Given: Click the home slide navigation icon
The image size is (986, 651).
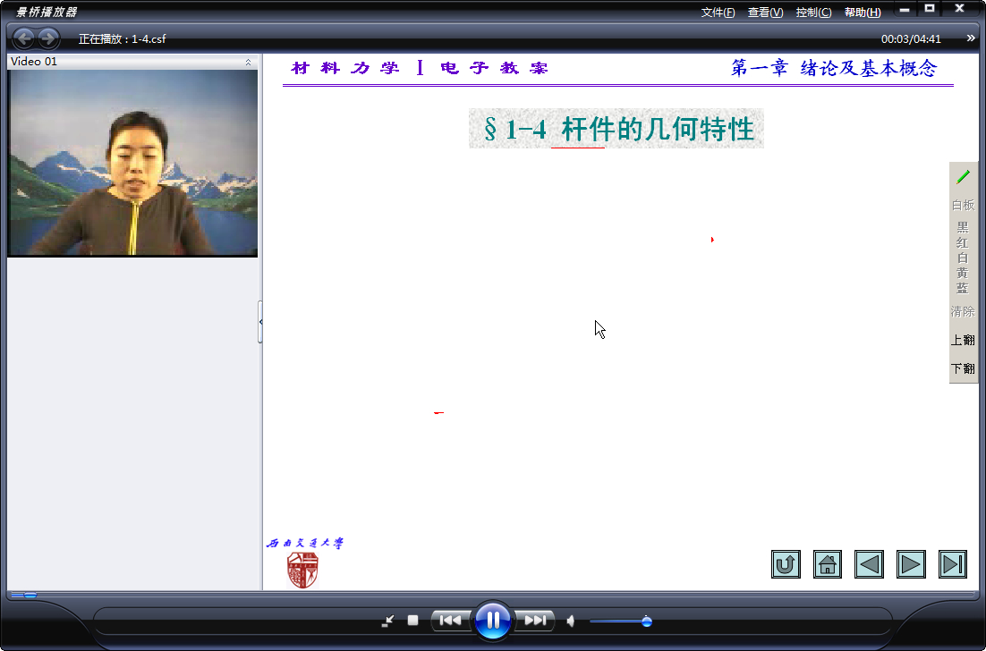Looking at the screenshot, I should pos(828,564).
